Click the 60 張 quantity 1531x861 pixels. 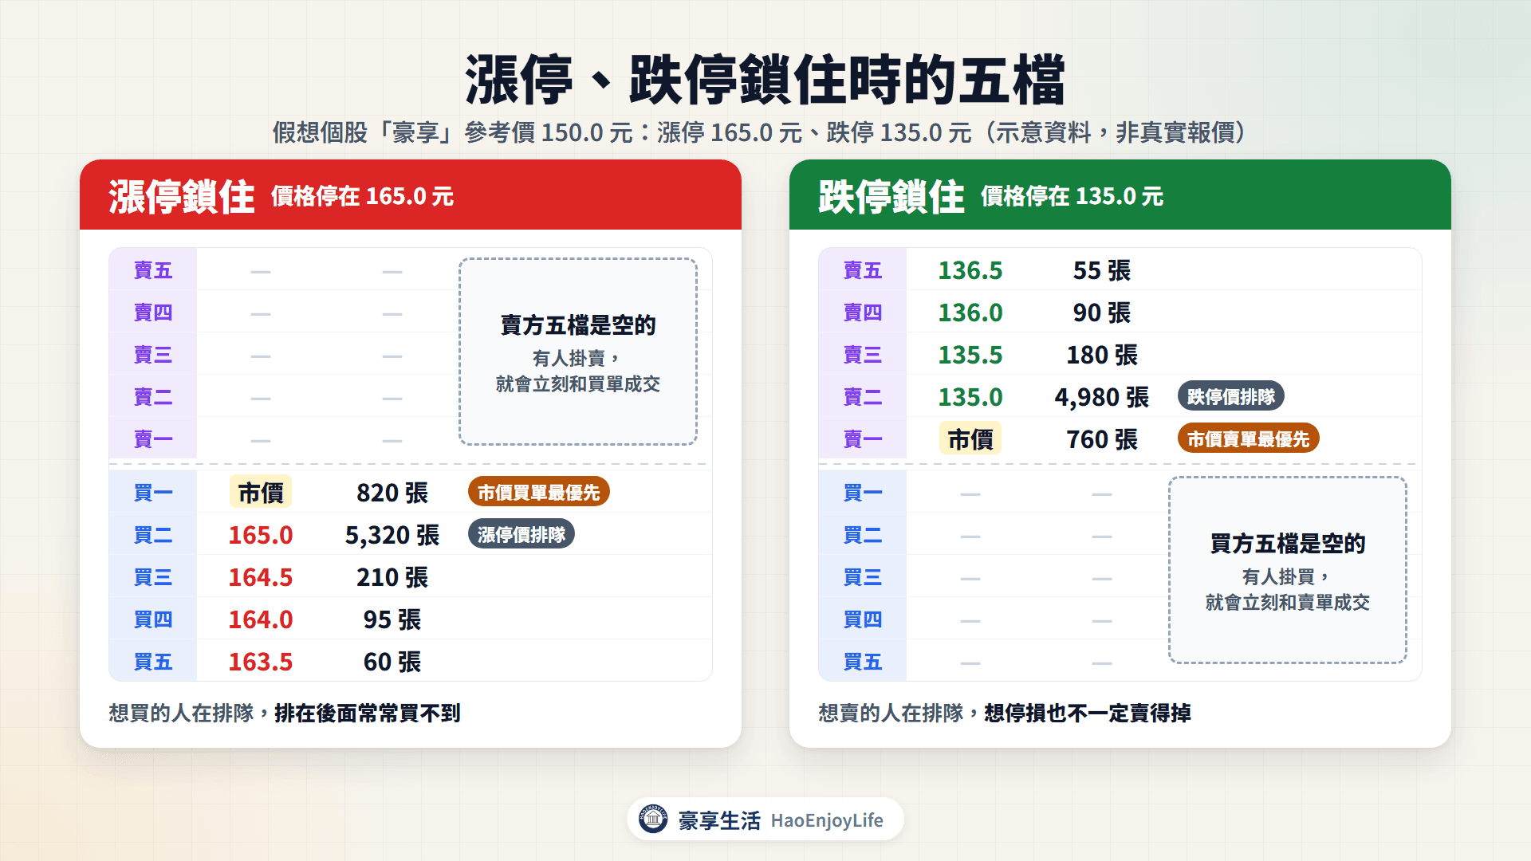tap(392, 662)
